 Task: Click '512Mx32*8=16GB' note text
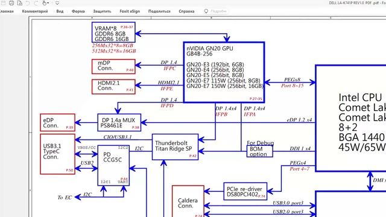pyautogui.click(x=114, y=51)
